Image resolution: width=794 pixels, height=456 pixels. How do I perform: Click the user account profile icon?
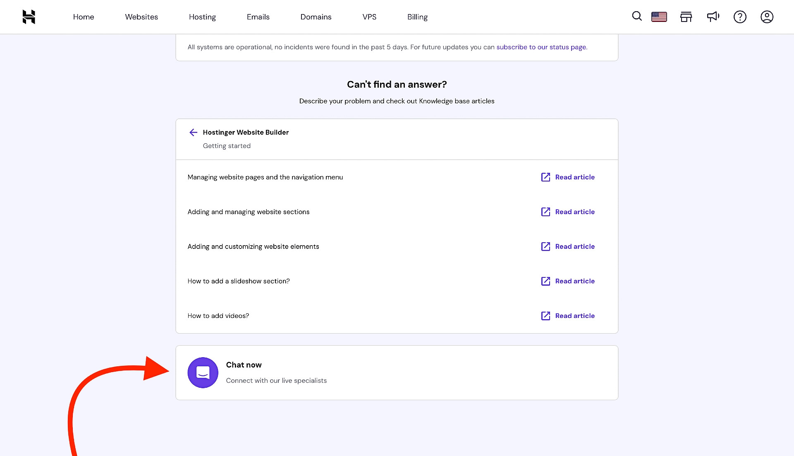767,17
